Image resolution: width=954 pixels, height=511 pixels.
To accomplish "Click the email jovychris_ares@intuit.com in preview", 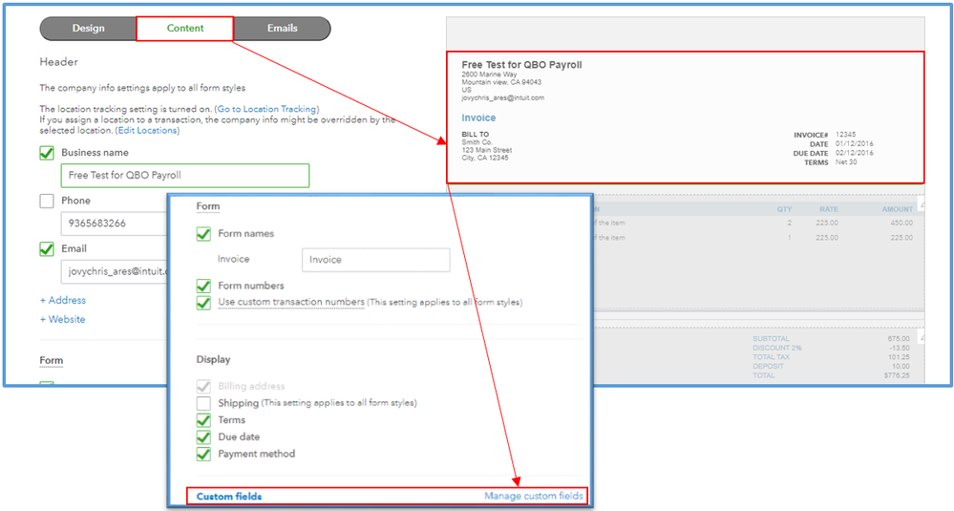I will (502, 98).
